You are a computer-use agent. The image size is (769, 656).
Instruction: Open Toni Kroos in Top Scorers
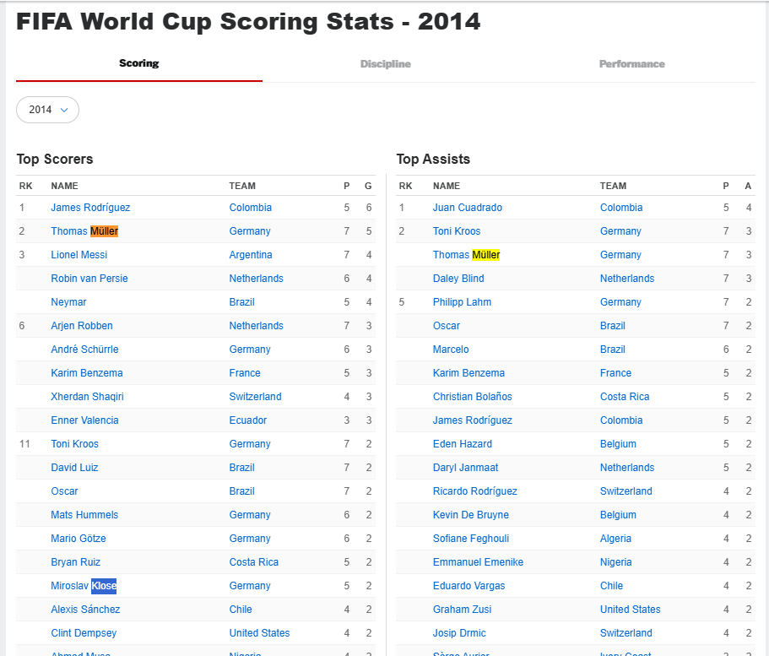pyautogui.click(x=74, y=443)
